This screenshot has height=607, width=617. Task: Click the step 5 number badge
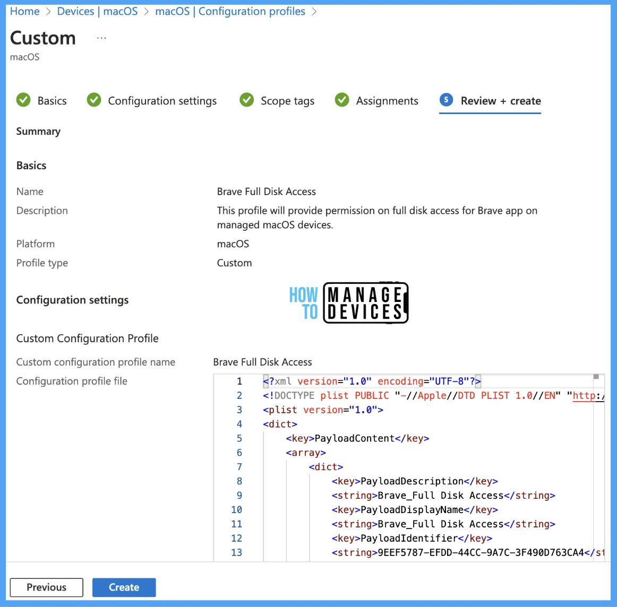[x=446, y=100]
